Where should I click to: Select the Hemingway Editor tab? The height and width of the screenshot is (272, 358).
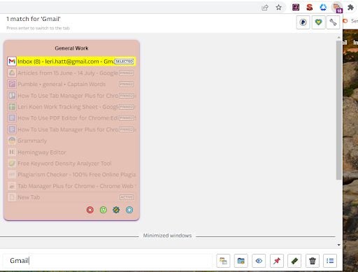[71, 152]
